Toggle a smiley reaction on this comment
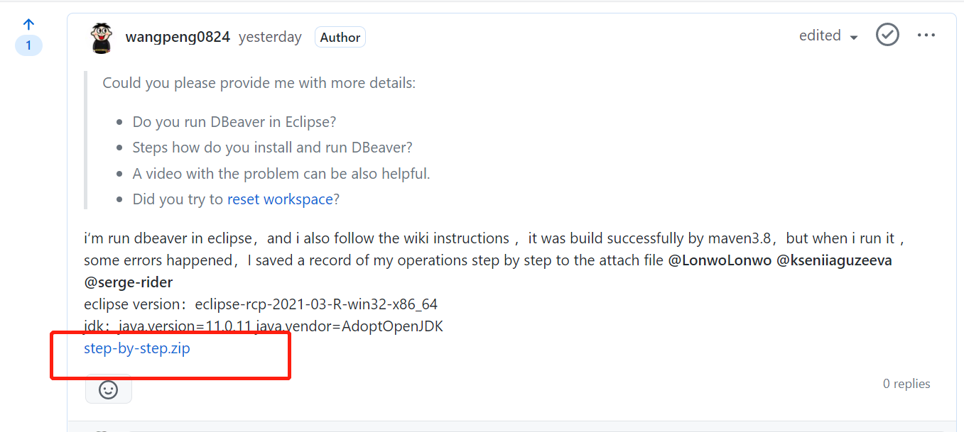The height and width of the screenshot is (432, 964). [x=108, y=389]
